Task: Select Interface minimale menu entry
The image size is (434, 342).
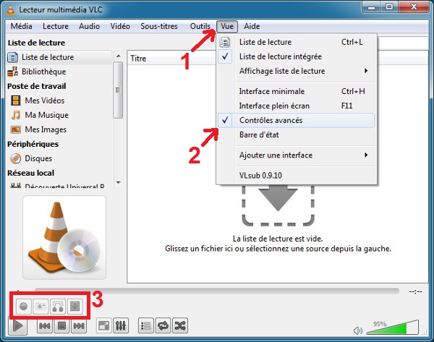Action: [x=272, y=91]
